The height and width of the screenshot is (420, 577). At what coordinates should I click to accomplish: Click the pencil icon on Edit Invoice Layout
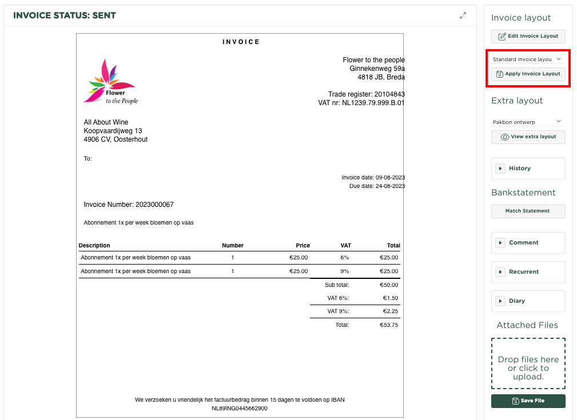pyautogui.click(x=502, y=37)
